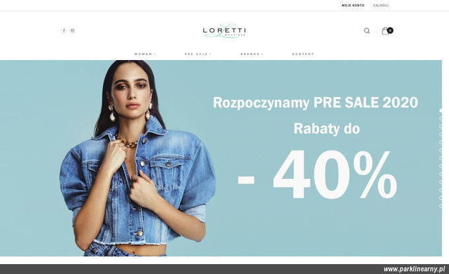Click the ZALOGUJ login link
The width and height of the screenshot is (449, 274).
pyautogui.click(x=381, y=5)
